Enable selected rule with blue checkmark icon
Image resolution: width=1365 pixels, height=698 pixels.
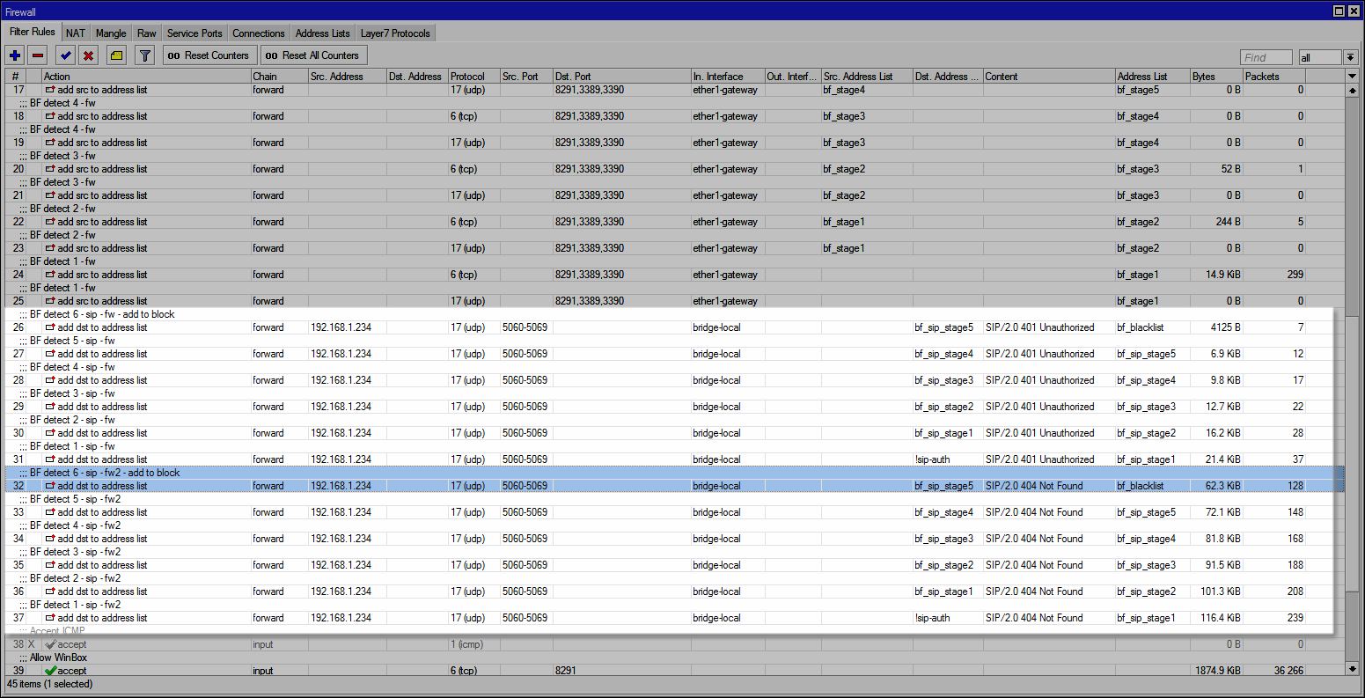65,55
